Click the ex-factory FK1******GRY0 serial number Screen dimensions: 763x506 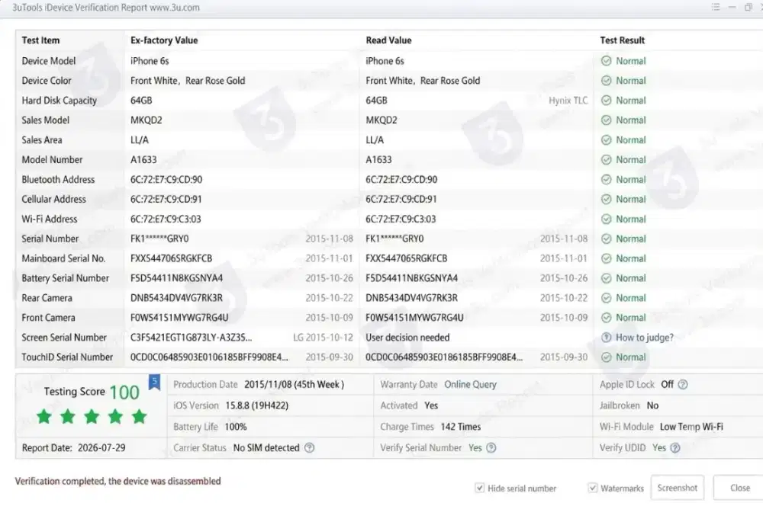pyautogui.click(x=159, y=239)
